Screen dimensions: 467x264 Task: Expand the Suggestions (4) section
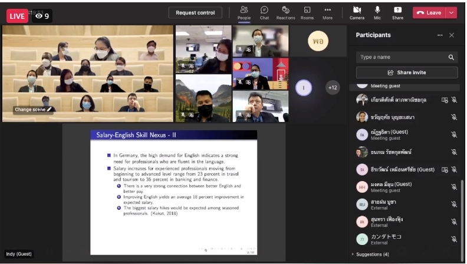point(371,255)
